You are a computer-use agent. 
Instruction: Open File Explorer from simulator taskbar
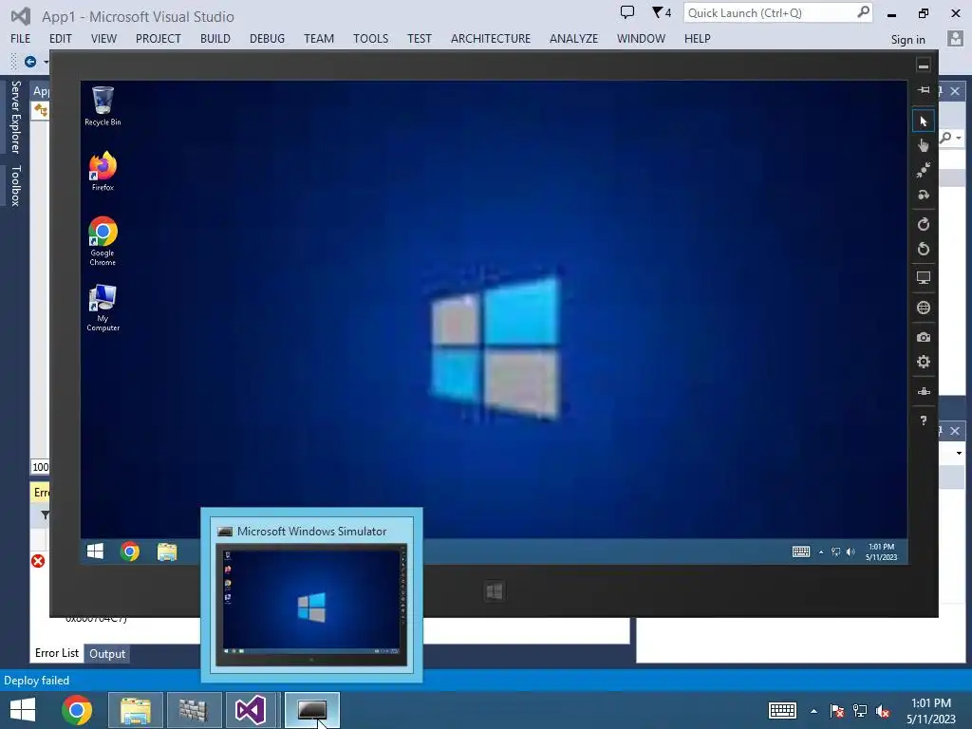pyautogui.click(x=167, y=551)
